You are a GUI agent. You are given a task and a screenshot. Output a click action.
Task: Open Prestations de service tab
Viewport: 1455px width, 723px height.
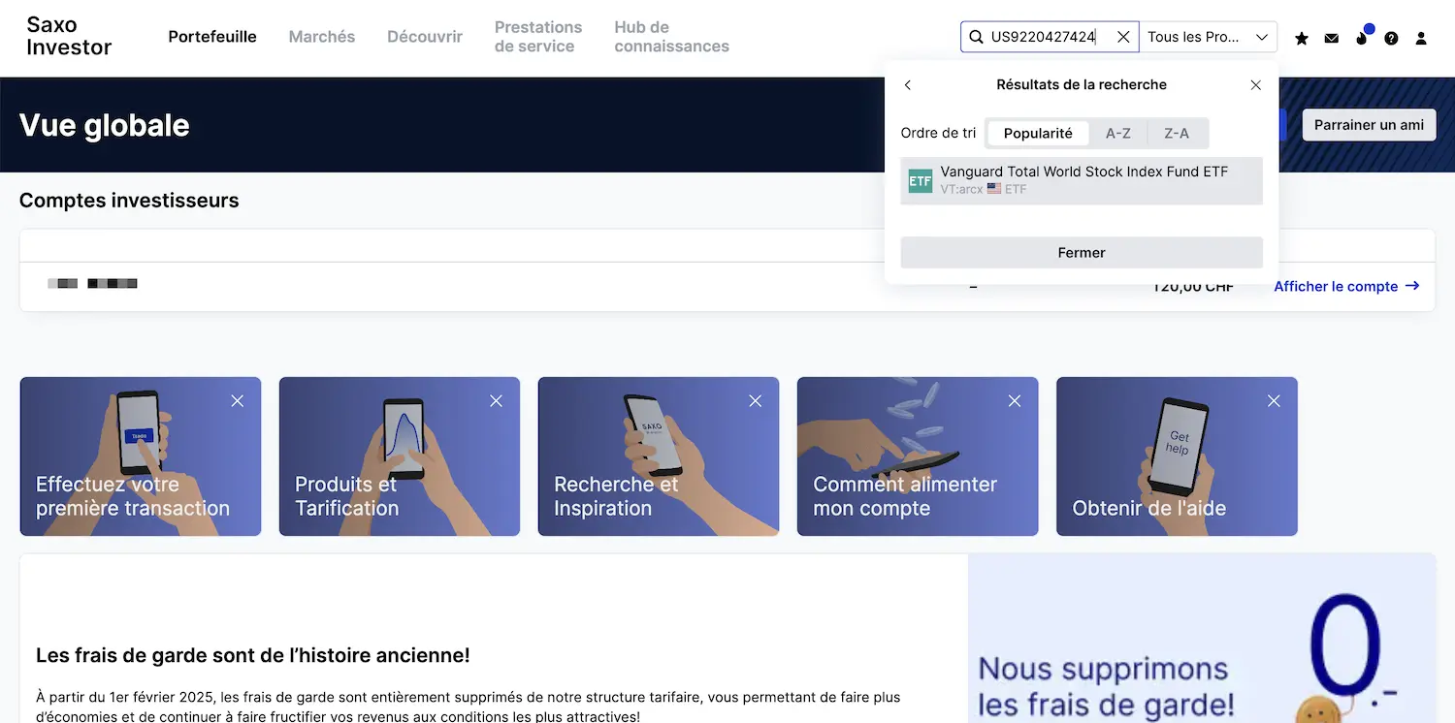(x=538, y=37)
